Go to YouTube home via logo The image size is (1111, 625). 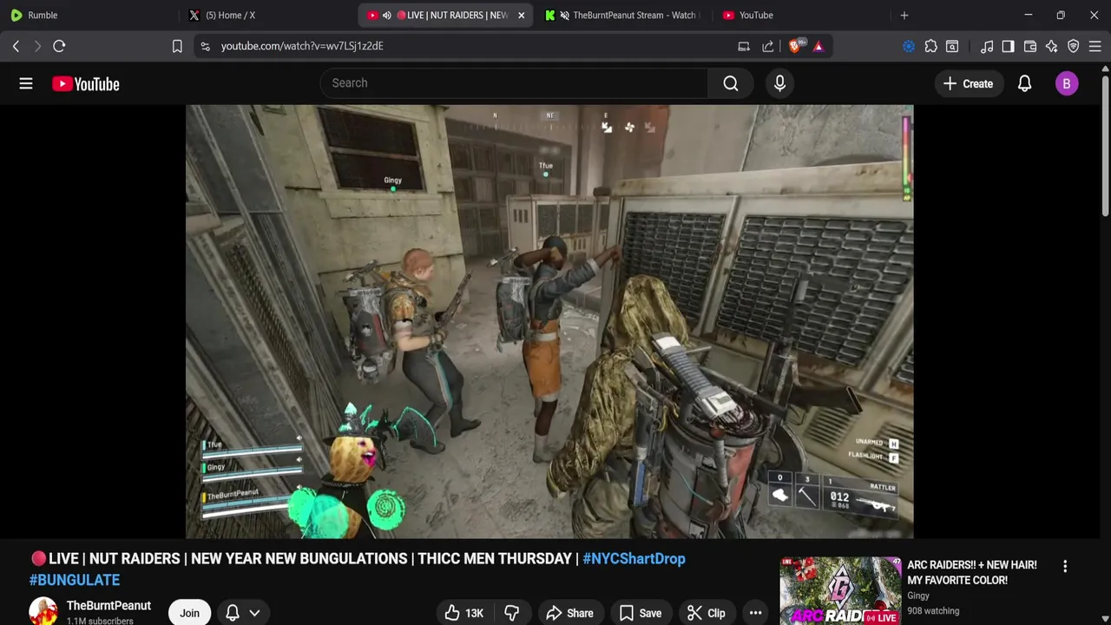[x=85, y=83]
